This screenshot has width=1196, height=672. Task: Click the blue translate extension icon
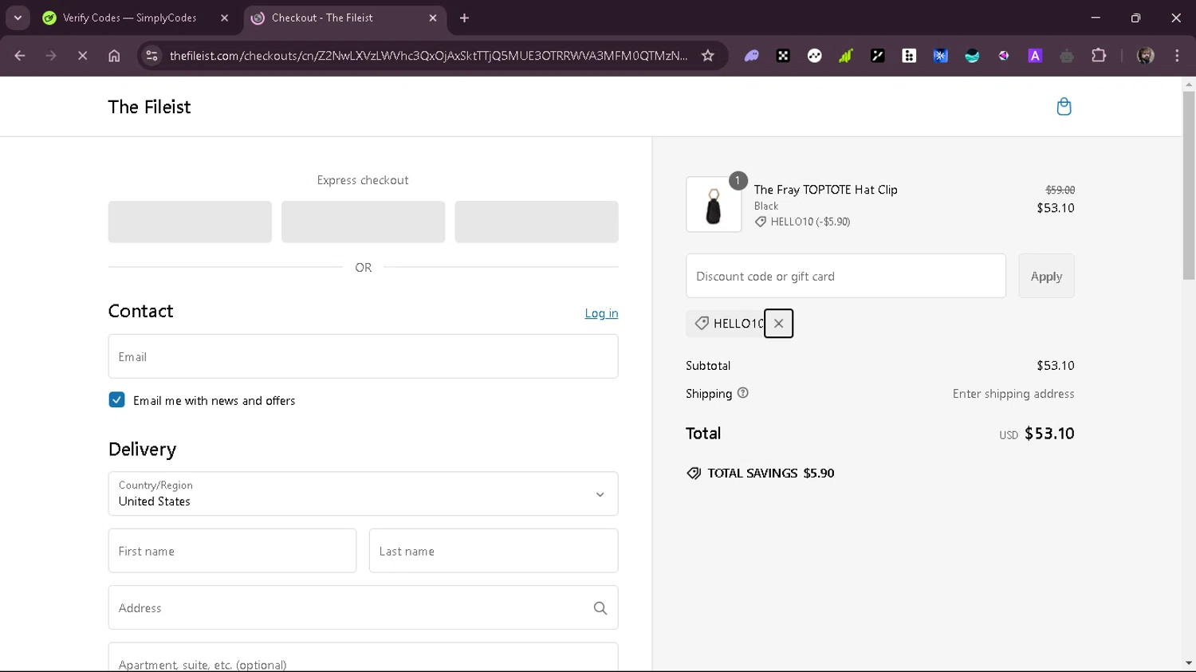[941, 56]
